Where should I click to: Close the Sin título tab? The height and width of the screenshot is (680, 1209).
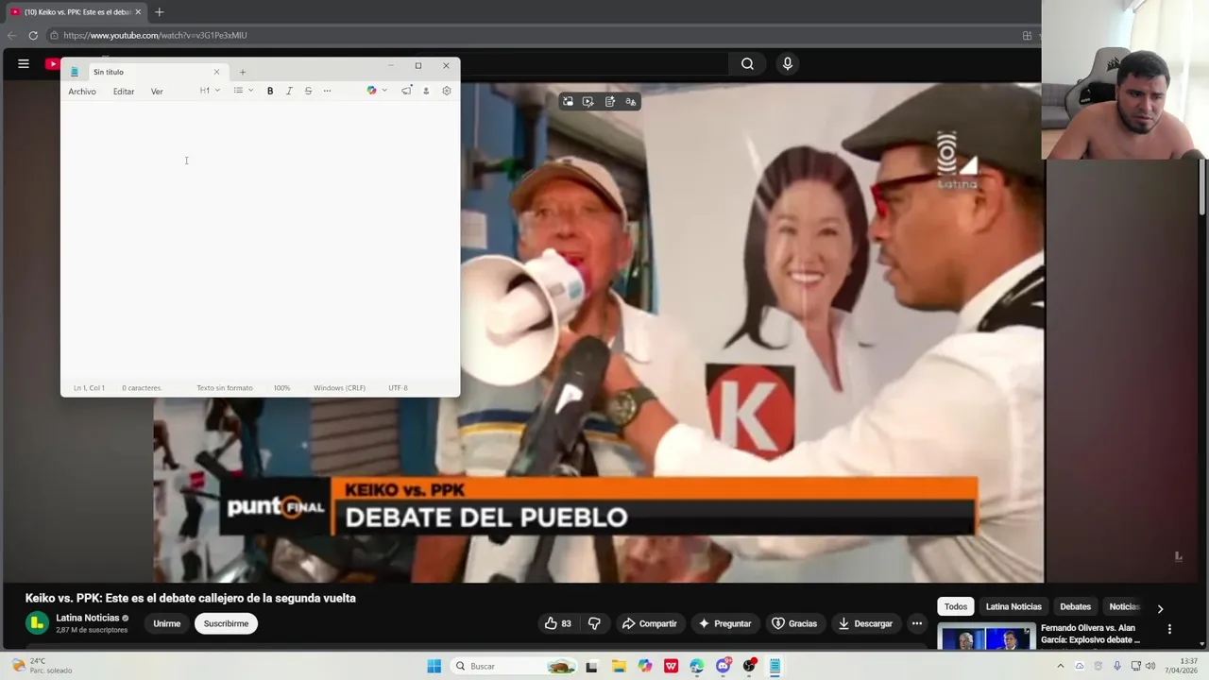point(216,72)
